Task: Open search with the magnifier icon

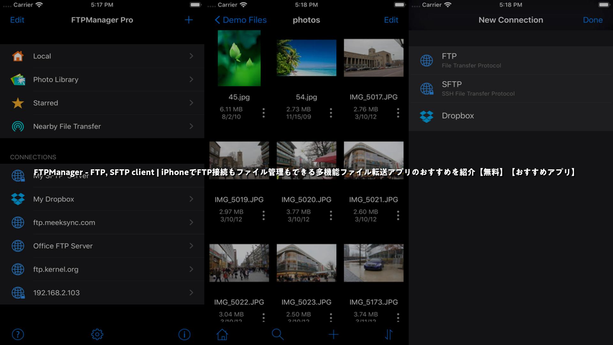Action: (277, 334)
